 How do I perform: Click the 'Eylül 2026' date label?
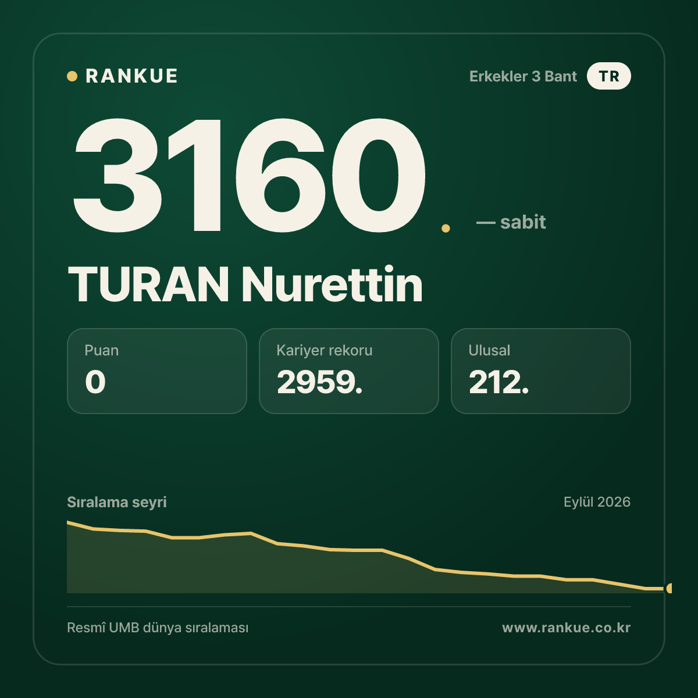(597, 502)
